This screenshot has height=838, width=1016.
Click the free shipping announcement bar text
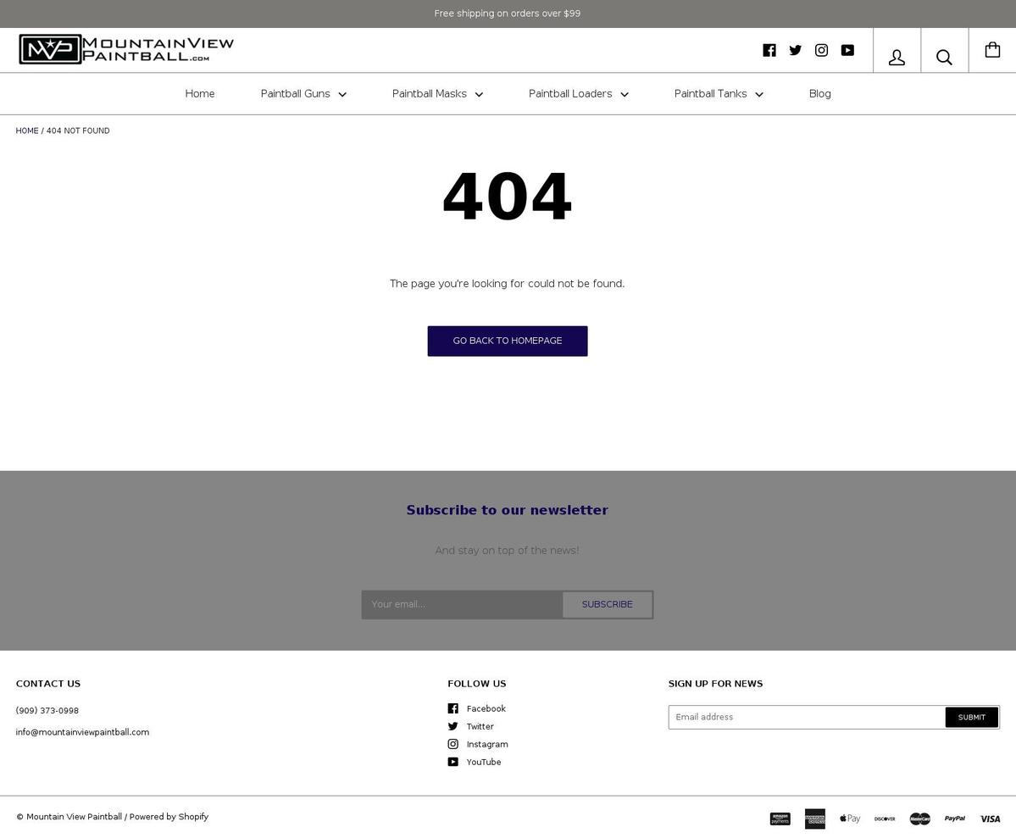tap(508, 14)
